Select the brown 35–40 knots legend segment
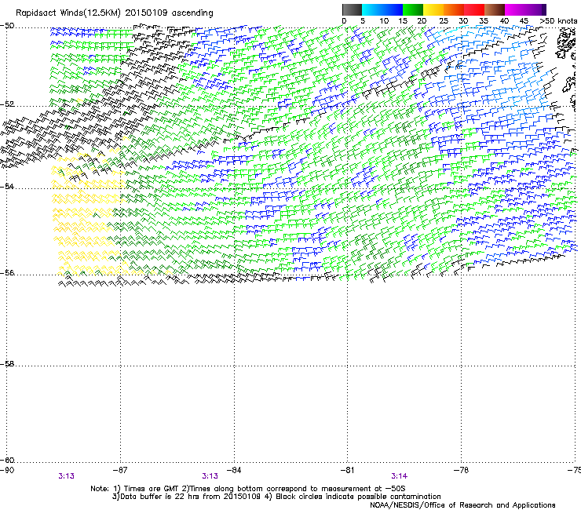The height and width of the screenshot is (510, 581). [495, 9]
